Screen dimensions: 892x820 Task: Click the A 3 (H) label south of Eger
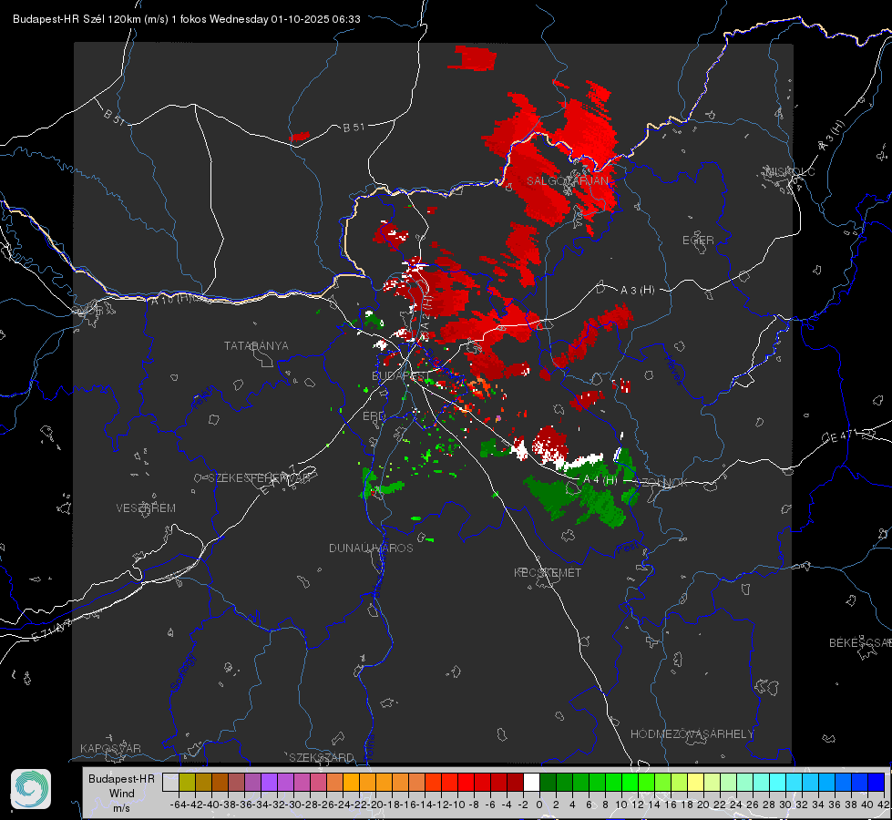(637, 290)
